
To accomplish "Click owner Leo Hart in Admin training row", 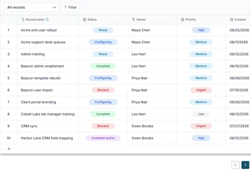I will pyautogui.click(x=139, y=54).
